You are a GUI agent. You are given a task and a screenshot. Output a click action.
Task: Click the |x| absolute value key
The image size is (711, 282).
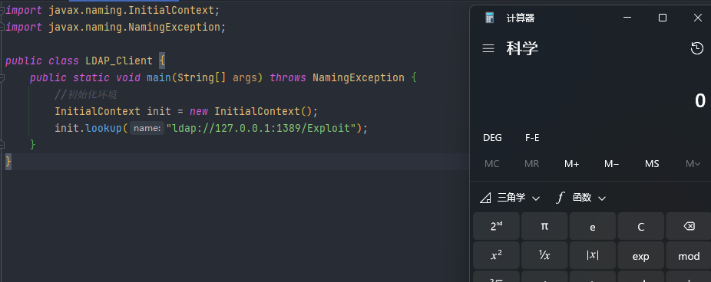593,255
